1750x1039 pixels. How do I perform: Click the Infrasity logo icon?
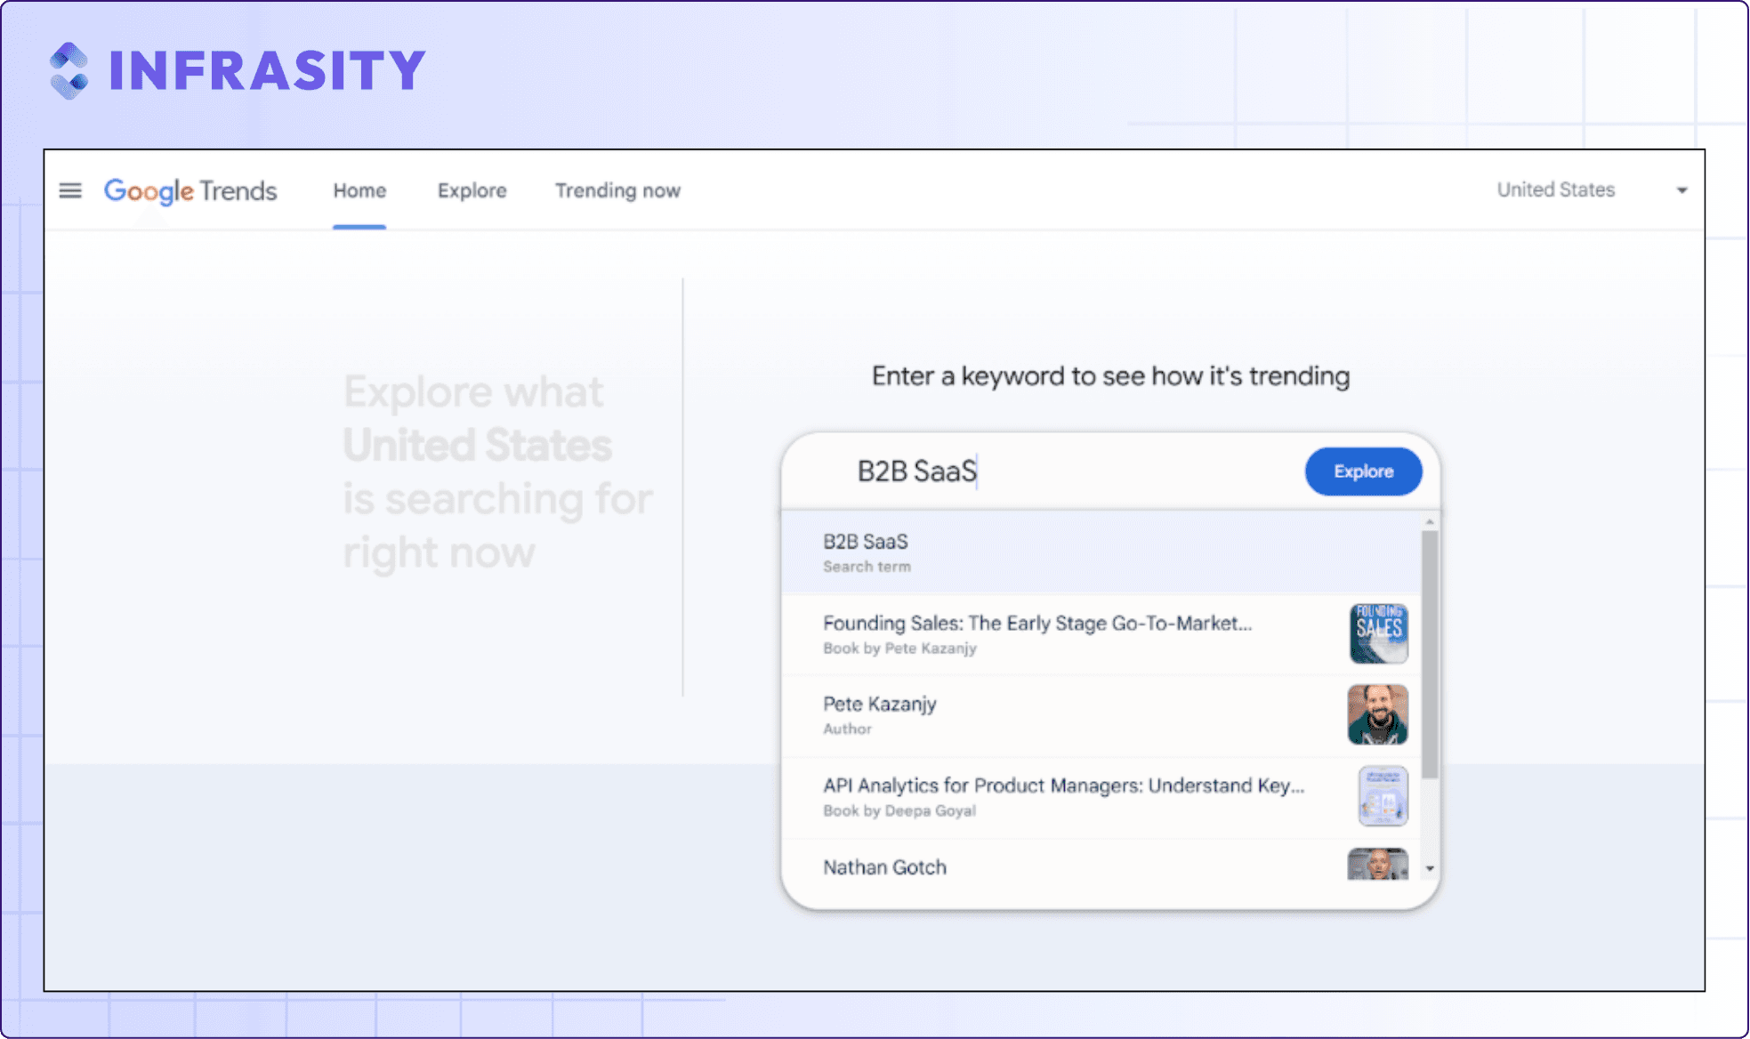coord(69,70)
